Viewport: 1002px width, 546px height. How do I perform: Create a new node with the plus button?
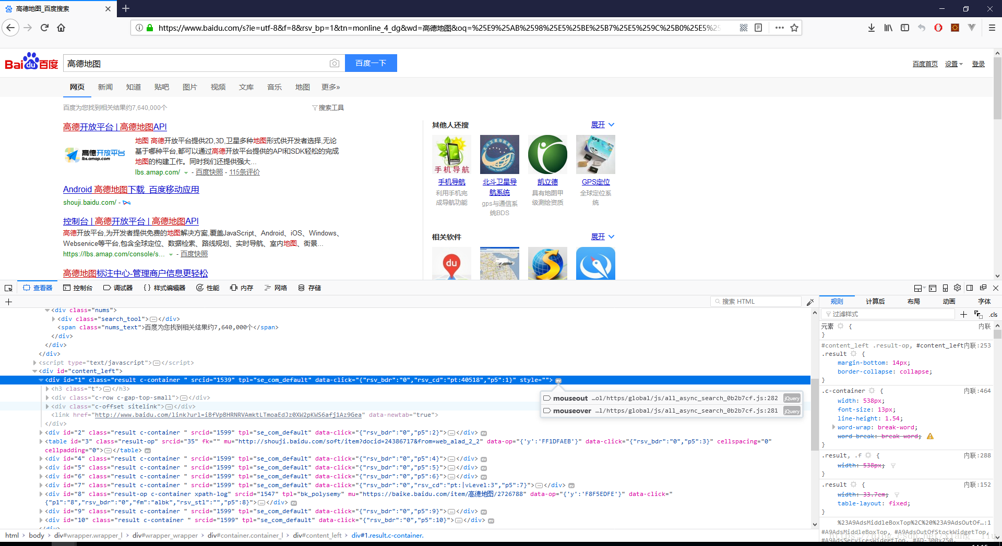(x=8, y=302)
